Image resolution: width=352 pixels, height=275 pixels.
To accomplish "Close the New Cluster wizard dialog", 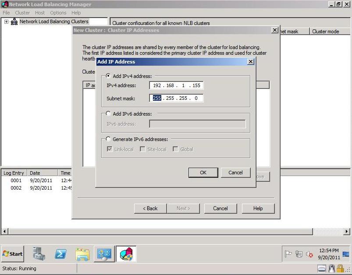I will coord(274,30).
